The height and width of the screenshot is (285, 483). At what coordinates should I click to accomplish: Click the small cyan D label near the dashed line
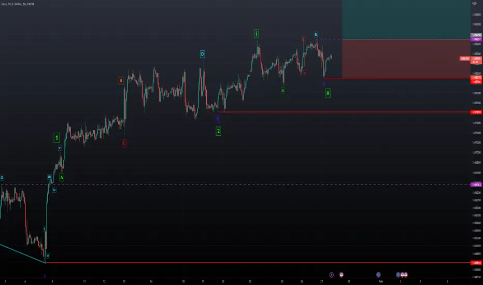[316, 35]
